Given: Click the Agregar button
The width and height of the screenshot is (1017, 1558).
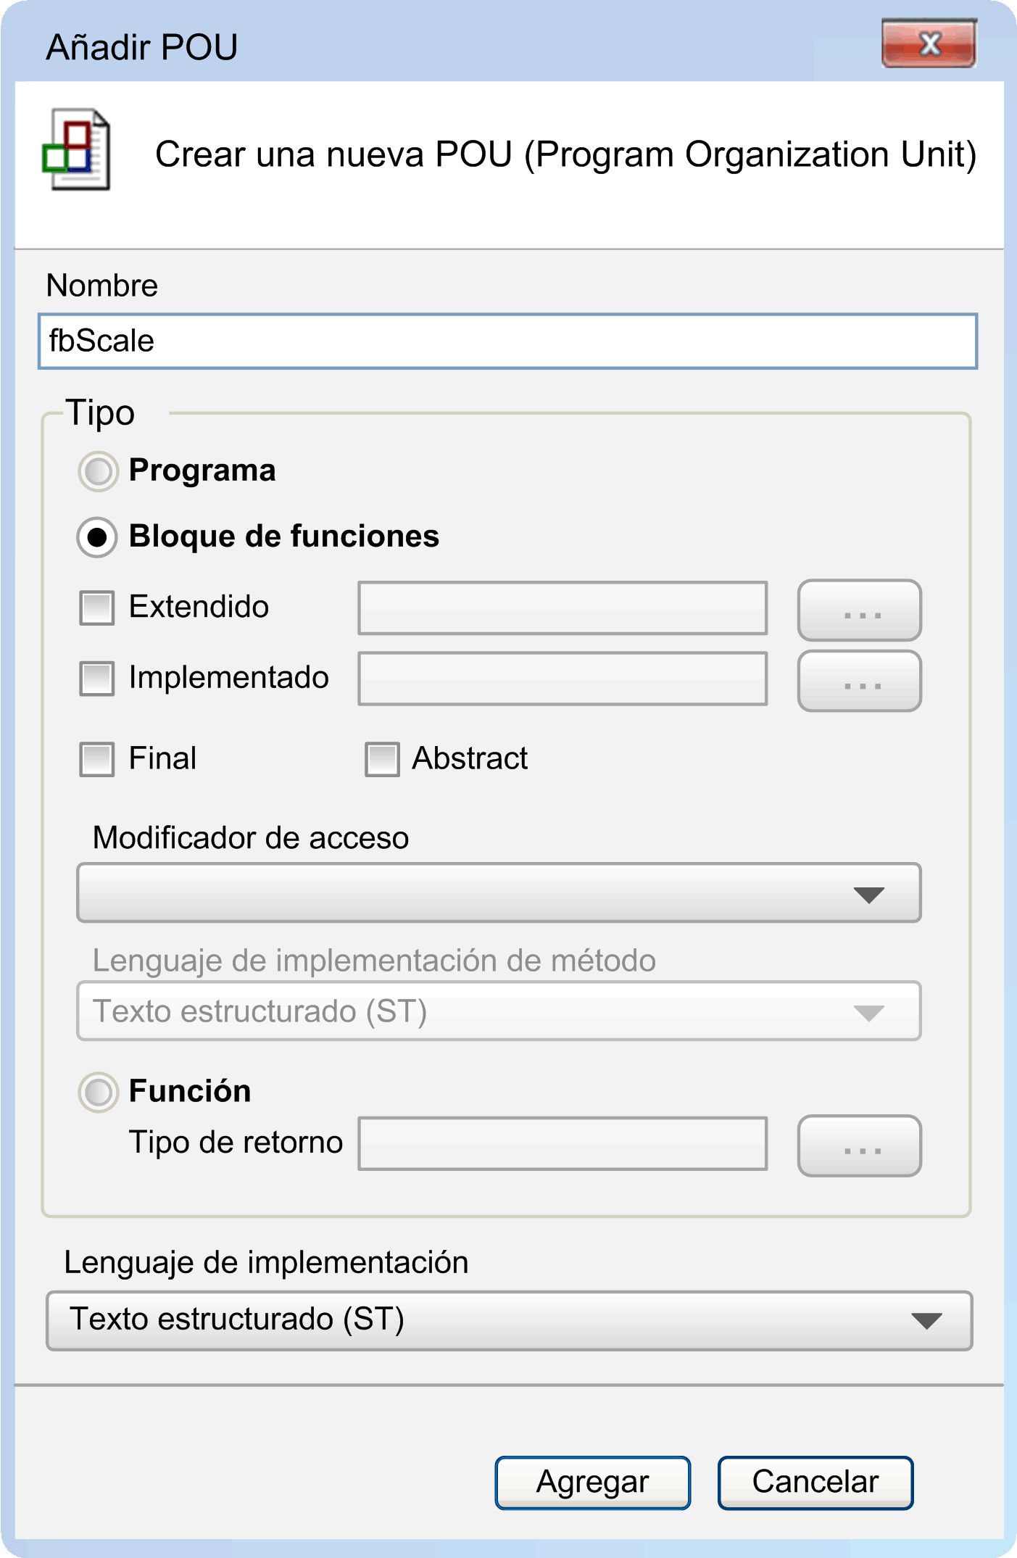Looking at the screenshot, I should (x=593, y=1483).
